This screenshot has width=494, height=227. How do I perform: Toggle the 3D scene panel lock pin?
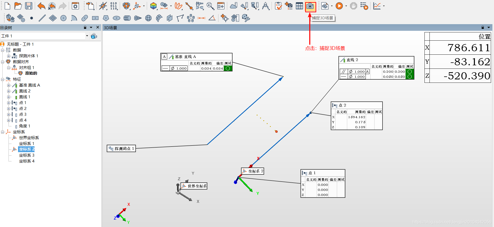click(x=483, y=27)
